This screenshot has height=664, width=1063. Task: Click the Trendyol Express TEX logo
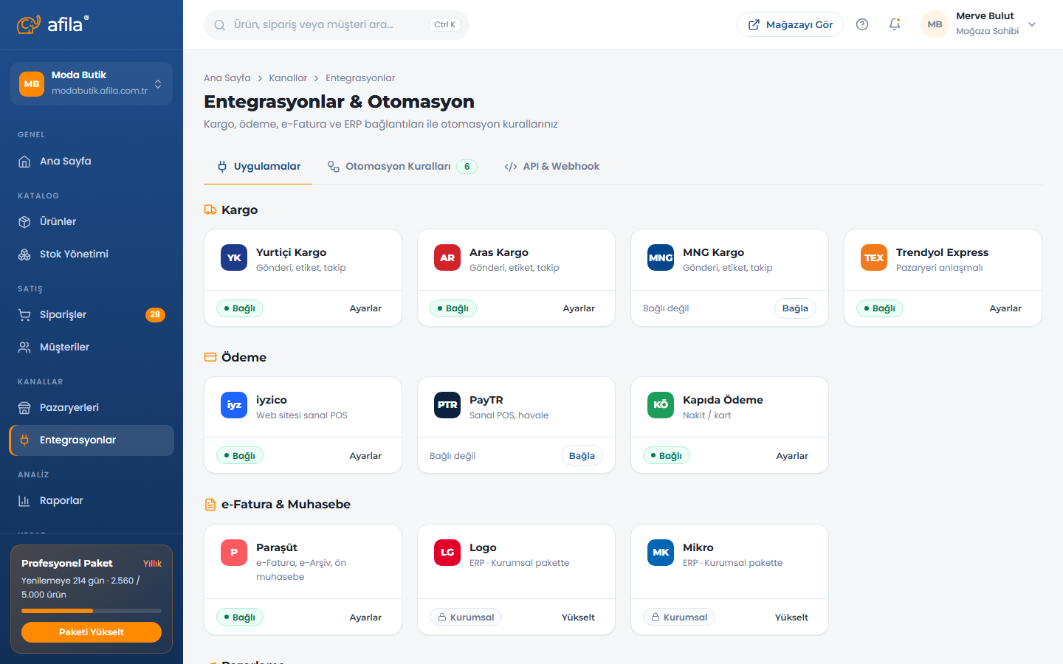pyautogui.click(x=874, y=257)
